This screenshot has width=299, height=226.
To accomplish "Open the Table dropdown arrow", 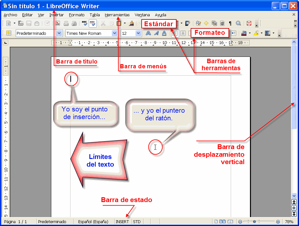I will coord(181,23).
